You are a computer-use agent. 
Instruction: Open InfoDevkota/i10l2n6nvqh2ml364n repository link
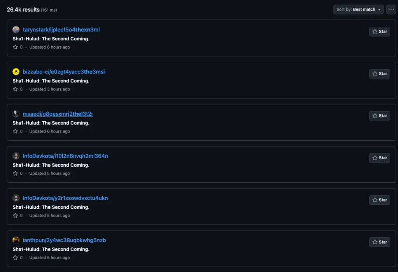click(65, 156)
